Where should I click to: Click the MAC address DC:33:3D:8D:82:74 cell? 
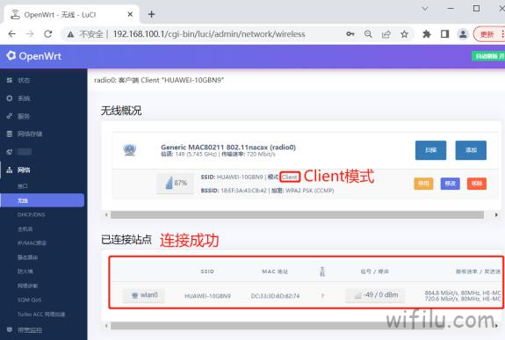point(275,296)
